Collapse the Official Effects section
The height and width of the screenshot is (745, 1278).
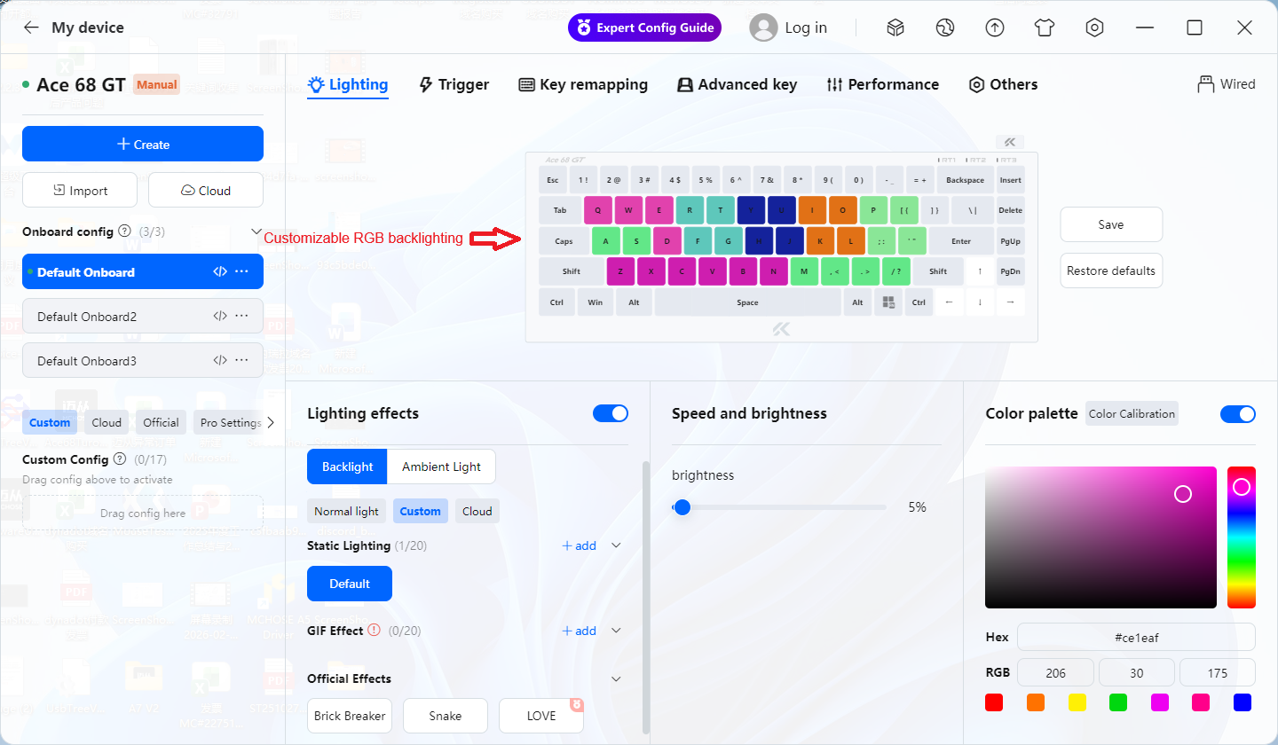click(617, 678)
